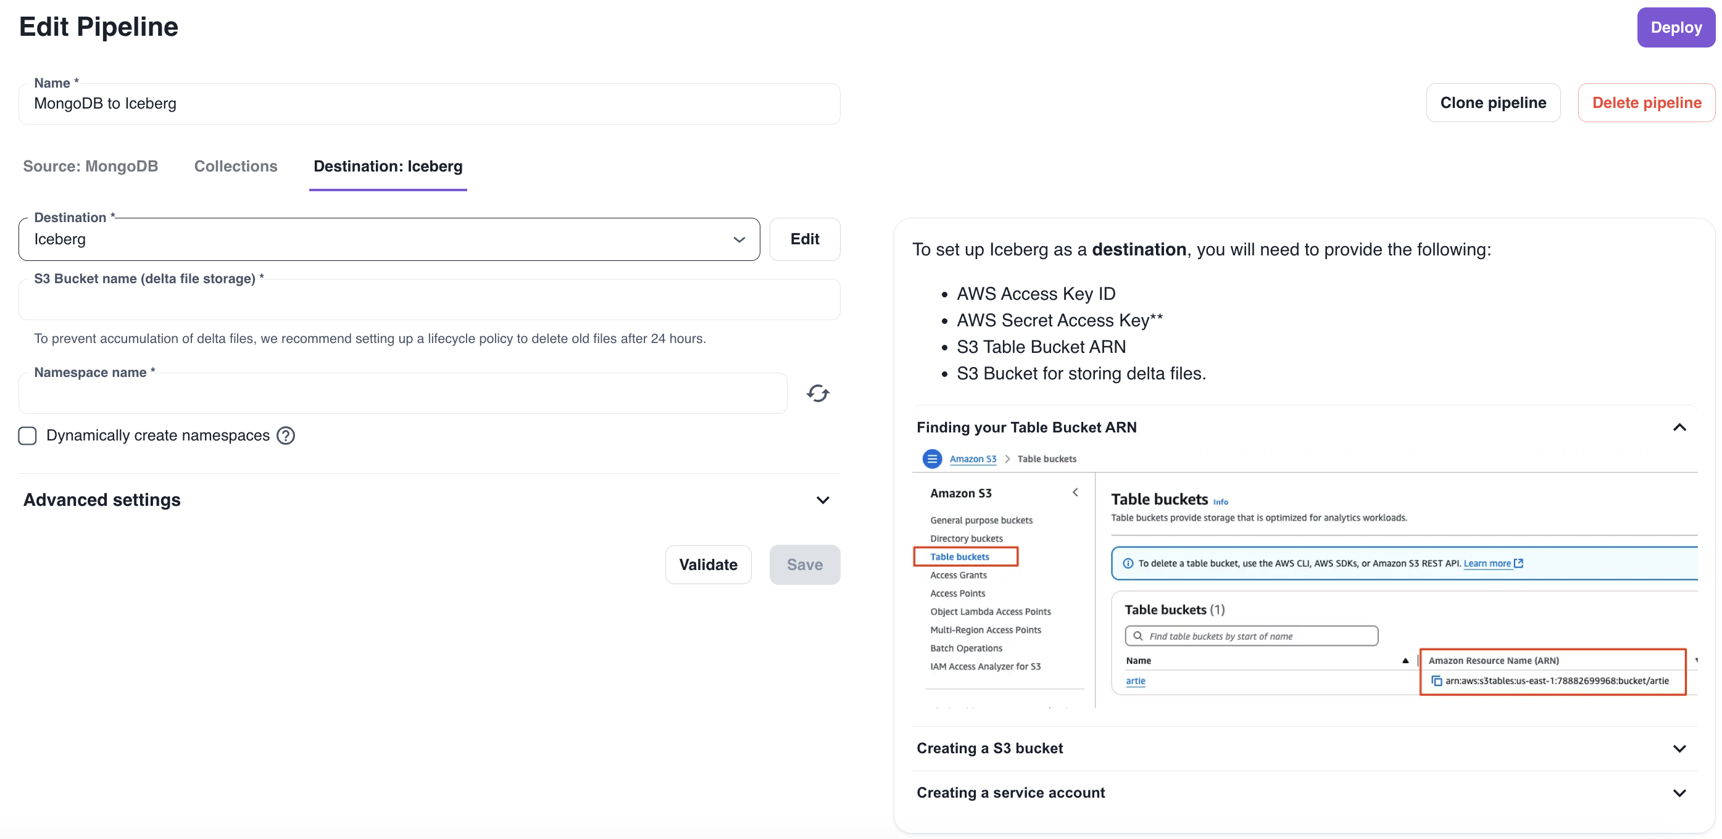Focus the S3 Bucket name field
The height and width of the screenshot is (839, 1722).
click(429, 299)
